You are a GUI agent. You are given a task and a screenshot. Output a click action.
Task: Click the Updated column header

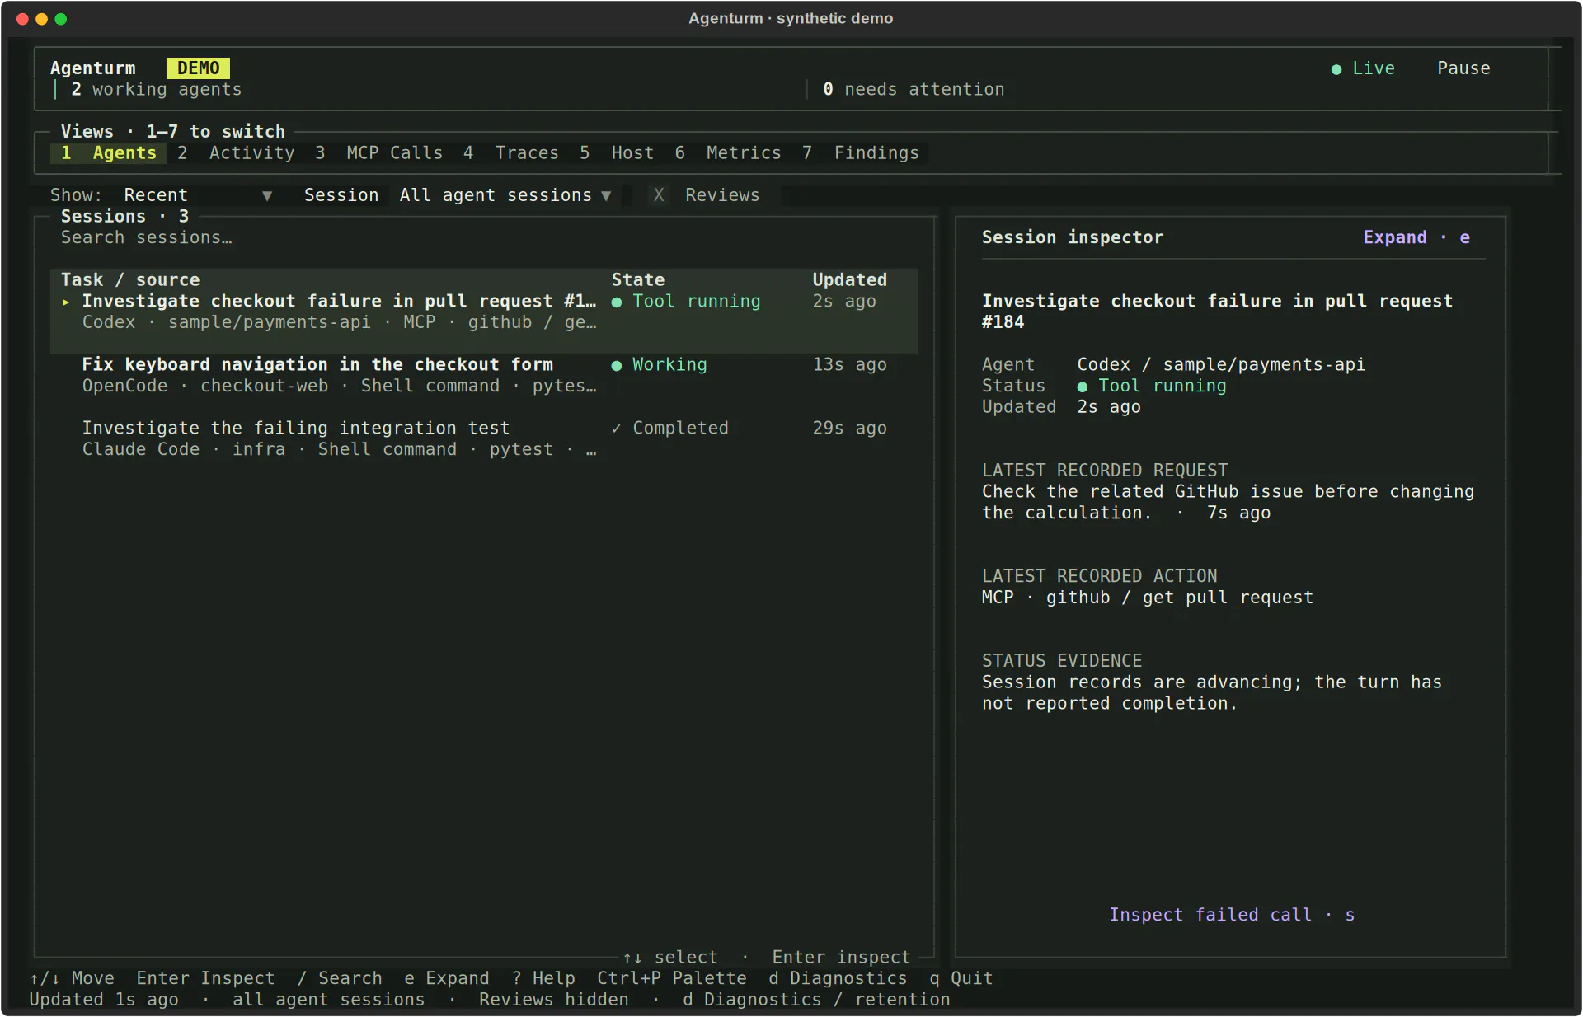coord(850,280)
